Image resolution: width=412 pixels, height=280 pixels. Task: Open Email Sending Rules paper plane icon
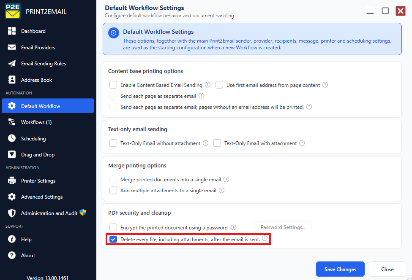click(x=11, y=63)
